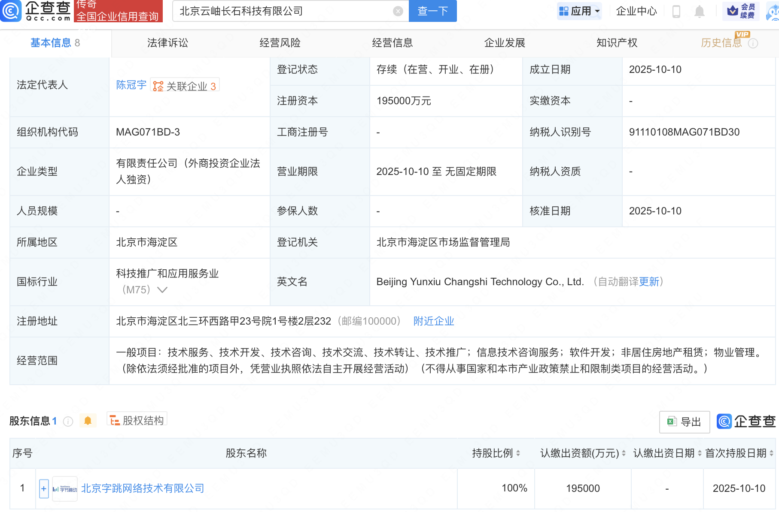The height and width of the screenshot is (512, 779).
Task: Open the 知识产权 tab
Action: [617, 43]
